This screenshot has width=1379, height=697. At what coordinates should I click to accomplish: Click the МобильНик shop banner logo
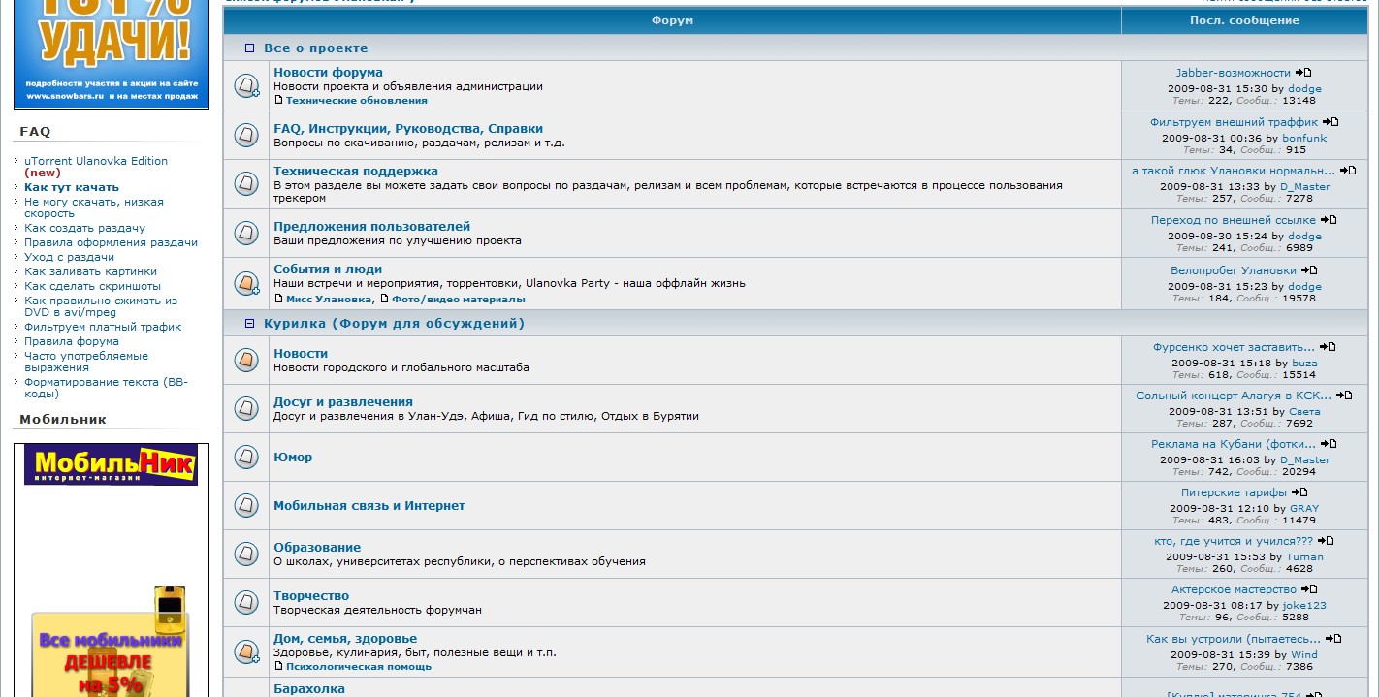112,465
